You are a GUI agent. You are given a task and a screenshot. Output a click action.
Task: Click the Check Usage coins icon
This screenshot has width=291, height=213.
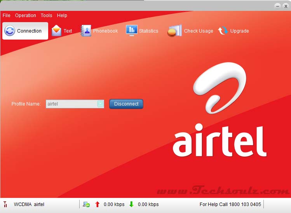[174, 31]
